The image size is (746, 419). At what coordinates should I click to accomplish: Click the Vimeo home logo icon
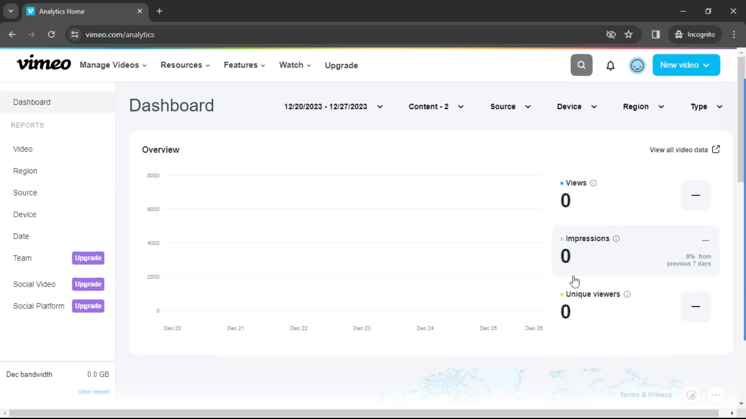[x=43, y=65]
